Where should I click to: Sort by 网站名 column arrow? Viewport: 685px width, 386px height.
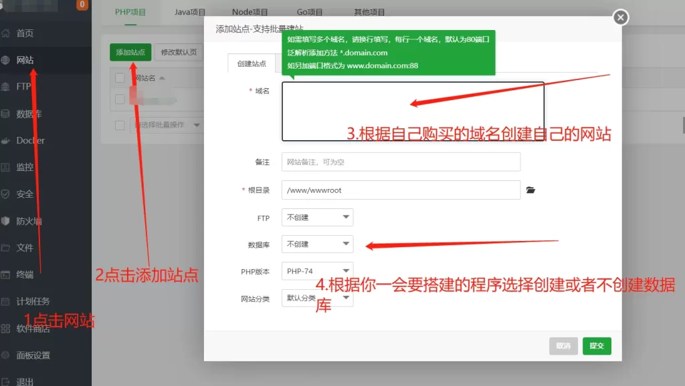tap(162, 78)
